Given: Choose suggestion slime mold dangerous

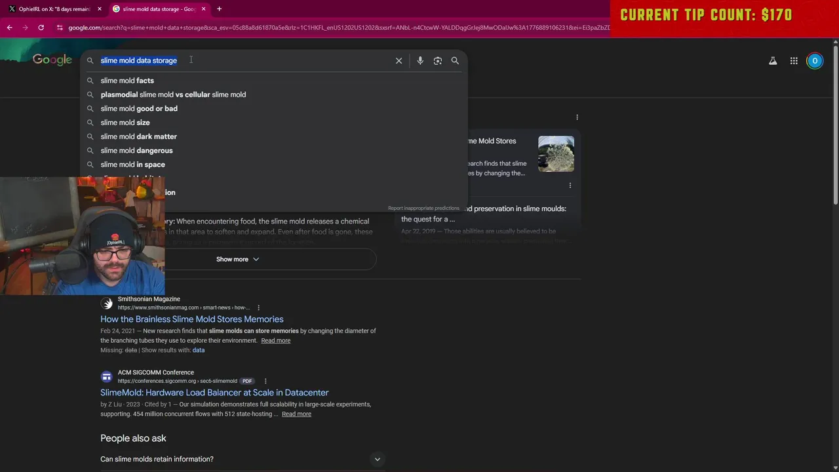Looking at the screenshot, I should click(x=274, y=151).
